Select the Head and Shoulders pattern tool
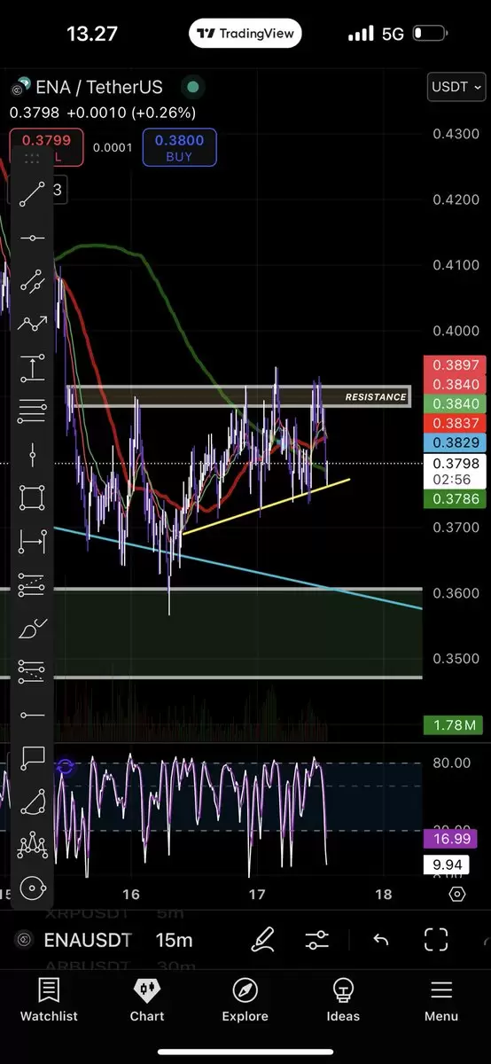Image resolution: width=491 pixels, height=1064 pixels. [x=33, y=844]
